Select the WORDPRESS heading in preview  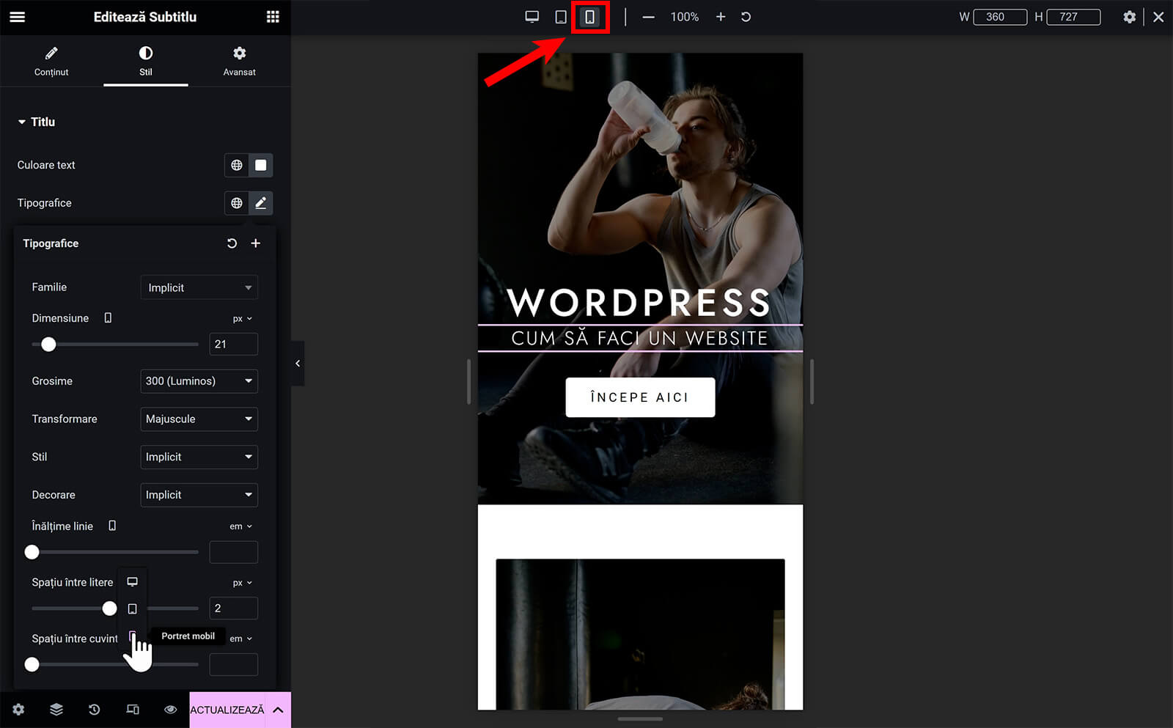coord(639,302)
